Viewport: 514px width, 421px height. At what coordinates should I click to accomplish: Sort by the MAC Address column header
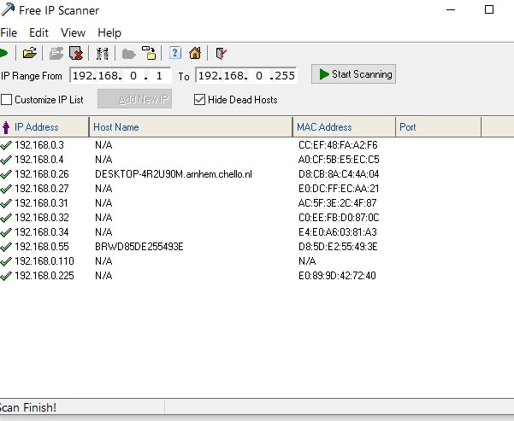[x=344, y=127]
